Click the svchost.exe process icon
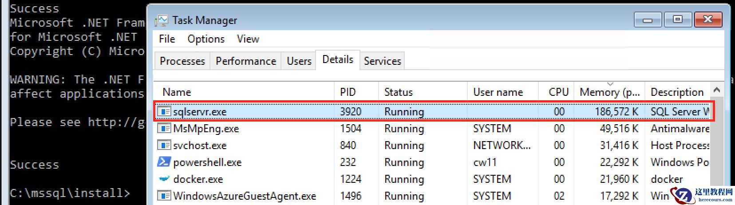This screenshot has height=205, width=735. (x=164, y=145)
